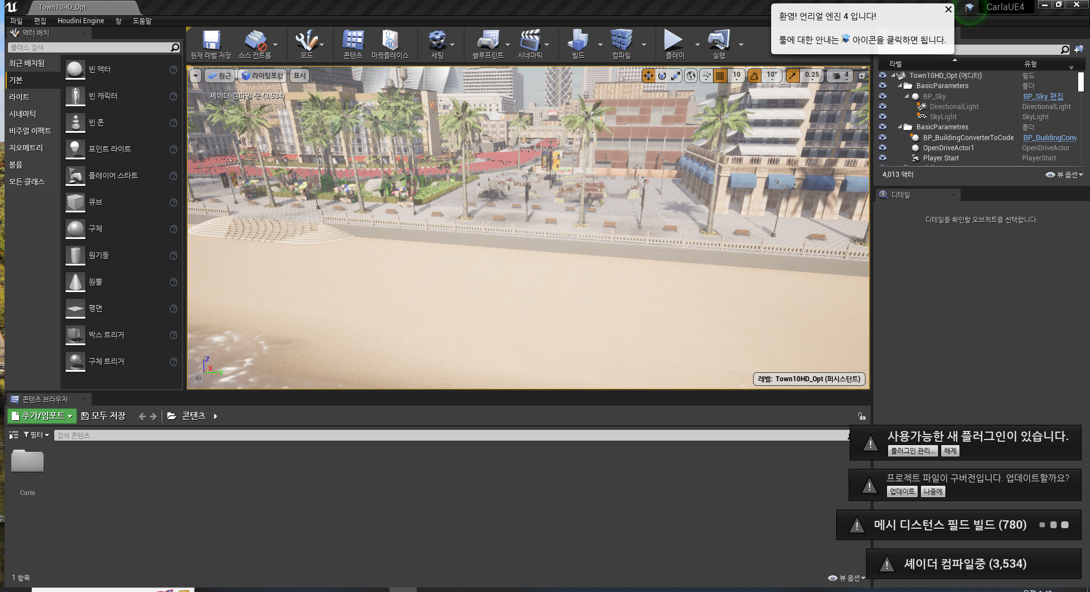Dismiss new plugins notification

point(950,451)
